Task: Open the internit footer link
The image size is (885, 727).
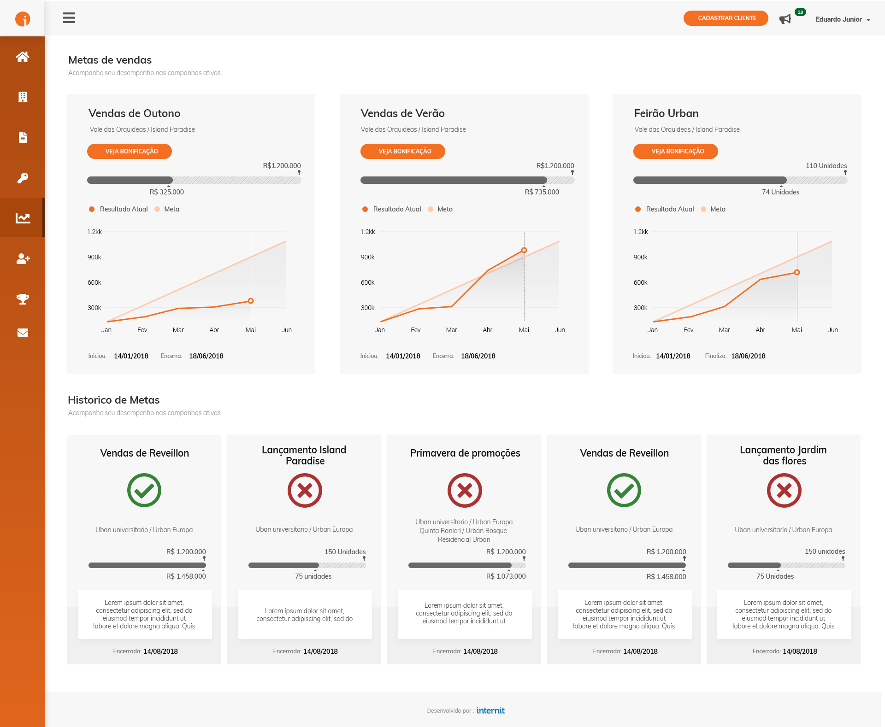Action: pos(490,710)
